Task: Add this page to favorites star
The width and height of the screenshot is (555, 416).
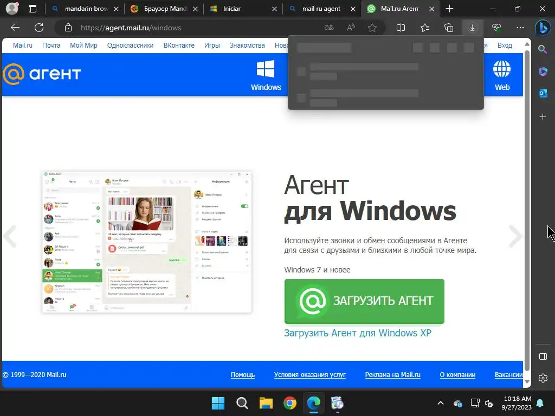Action: pyautogui.click(x=372, y=28)
